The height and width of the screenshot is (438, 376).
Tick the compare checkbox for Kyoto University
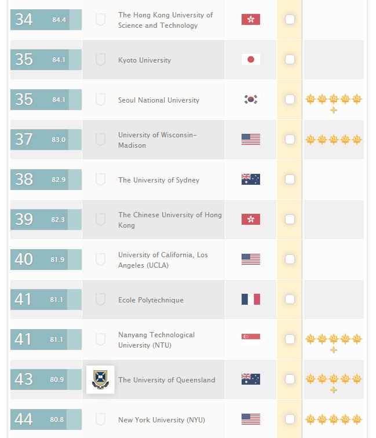pyautogui.click(x=290, y=60)
